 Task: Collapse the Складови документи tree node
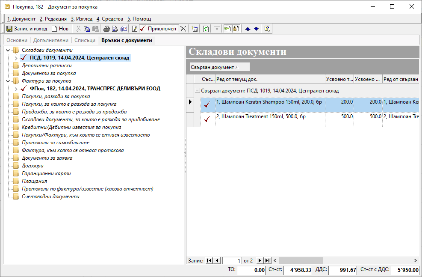(8, 50)
